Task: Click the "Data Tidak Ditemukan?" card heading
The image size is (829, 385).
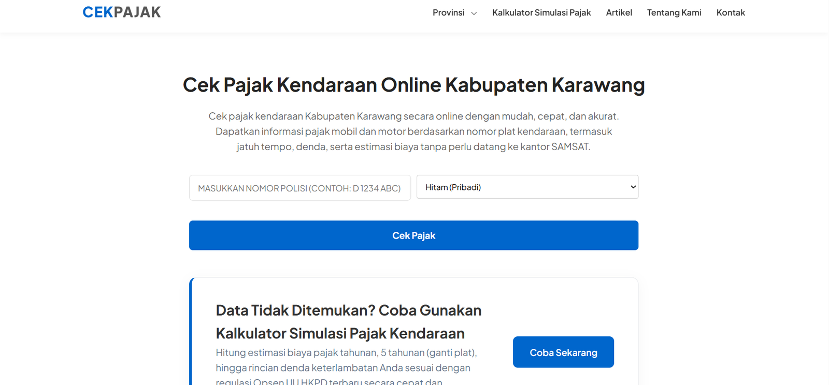Action: 349,322
